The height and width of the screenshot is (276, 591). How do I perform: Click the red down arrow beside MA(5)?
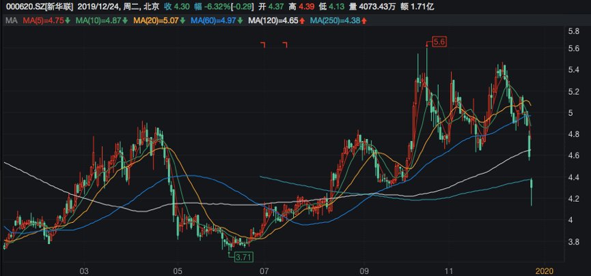pos(67,21)
